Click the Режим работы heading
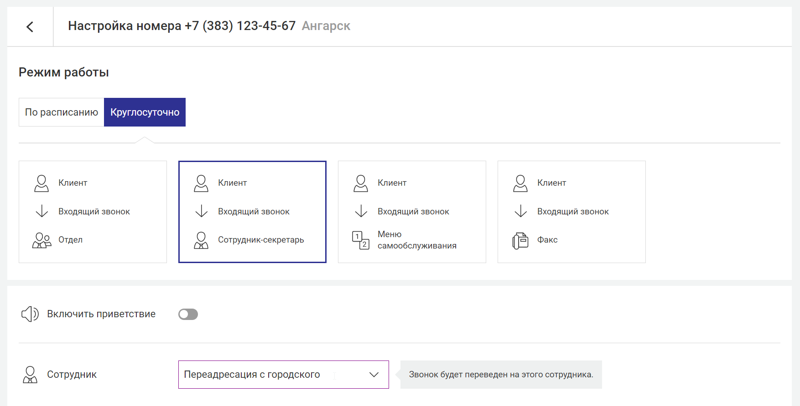 pos(64,72)
